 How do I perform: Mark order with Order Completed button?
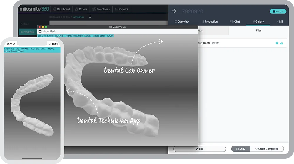click(267, 149)
